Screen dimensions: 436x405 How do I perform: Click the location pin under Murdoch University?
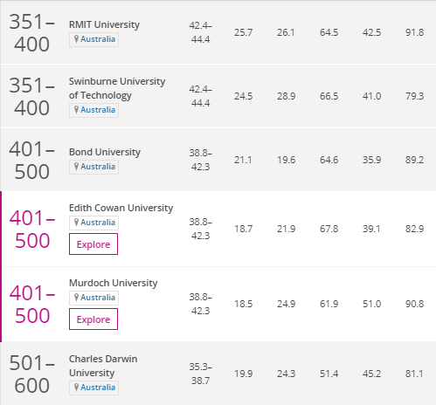[76, 298]
